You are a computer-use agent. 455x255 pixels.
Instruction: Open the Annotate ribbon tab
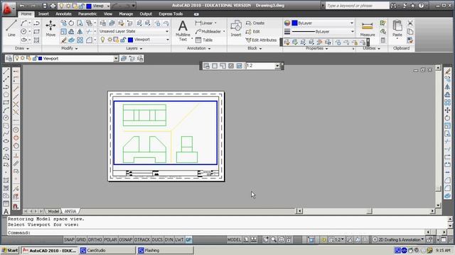tap(63, 14)
